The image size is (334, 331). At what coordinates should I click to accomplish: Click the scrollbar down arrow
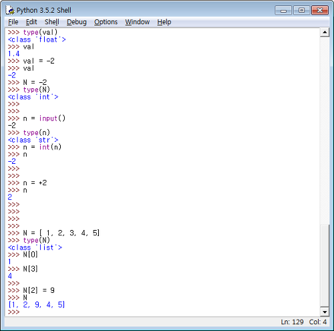click(325, 312)
